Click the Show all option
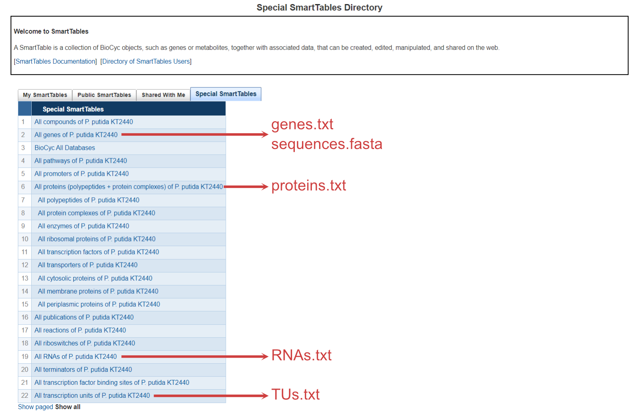Screen dimensions: 631x416 pyautogui.click(x=68, y=407)
